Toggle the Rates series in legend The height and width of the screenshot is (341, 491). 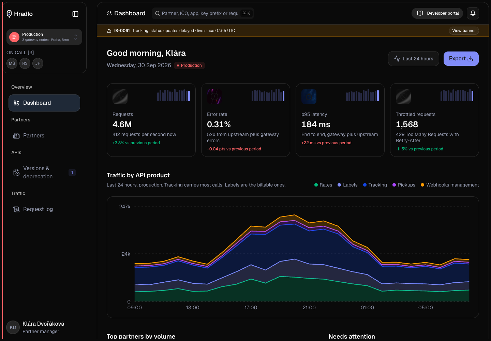(323, 185)
